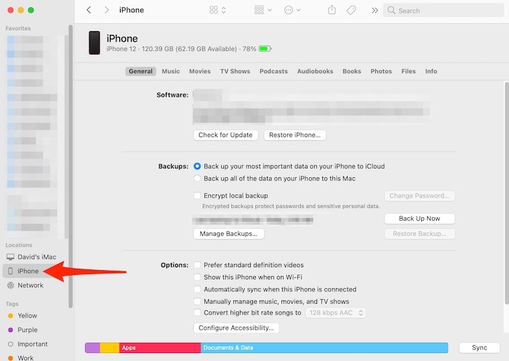Click Restore Backup button

[420, 234]
